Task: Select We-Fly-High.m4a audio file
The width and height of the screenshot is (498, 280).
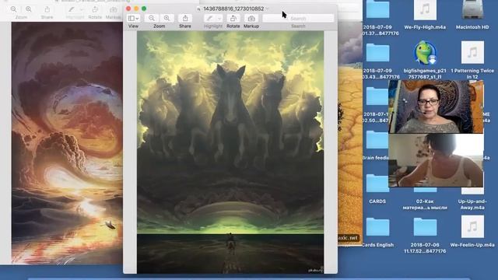Action: coord(425,10)
